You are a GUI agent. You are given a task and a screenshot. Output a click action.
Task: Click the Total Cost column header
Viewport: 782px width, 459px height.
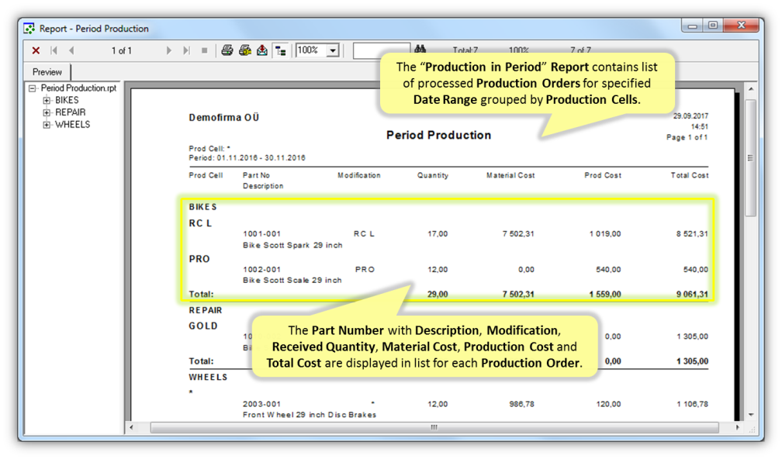(690, 175)
